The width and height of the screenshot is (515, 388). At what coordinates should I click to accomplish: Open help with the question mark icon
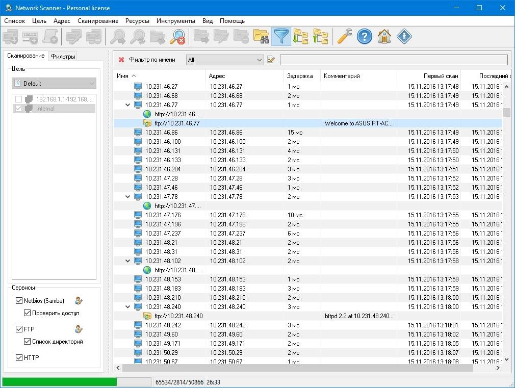[365, 37]
